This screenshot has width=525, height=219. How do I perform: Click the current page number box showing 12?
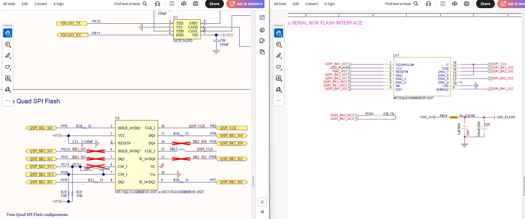pyautogui.click(x=262, y=202)
